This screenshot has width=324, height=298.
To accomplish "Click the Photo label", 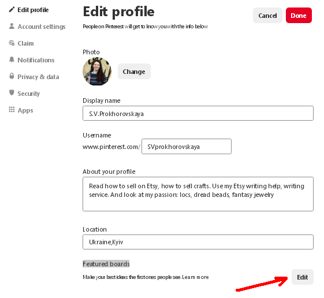I will point(91,52).
